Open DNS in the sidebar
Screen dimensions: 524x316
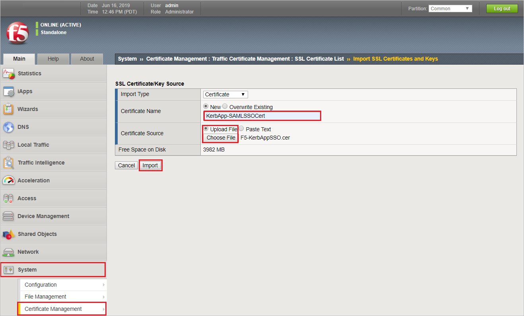click(x=53, y=127)
